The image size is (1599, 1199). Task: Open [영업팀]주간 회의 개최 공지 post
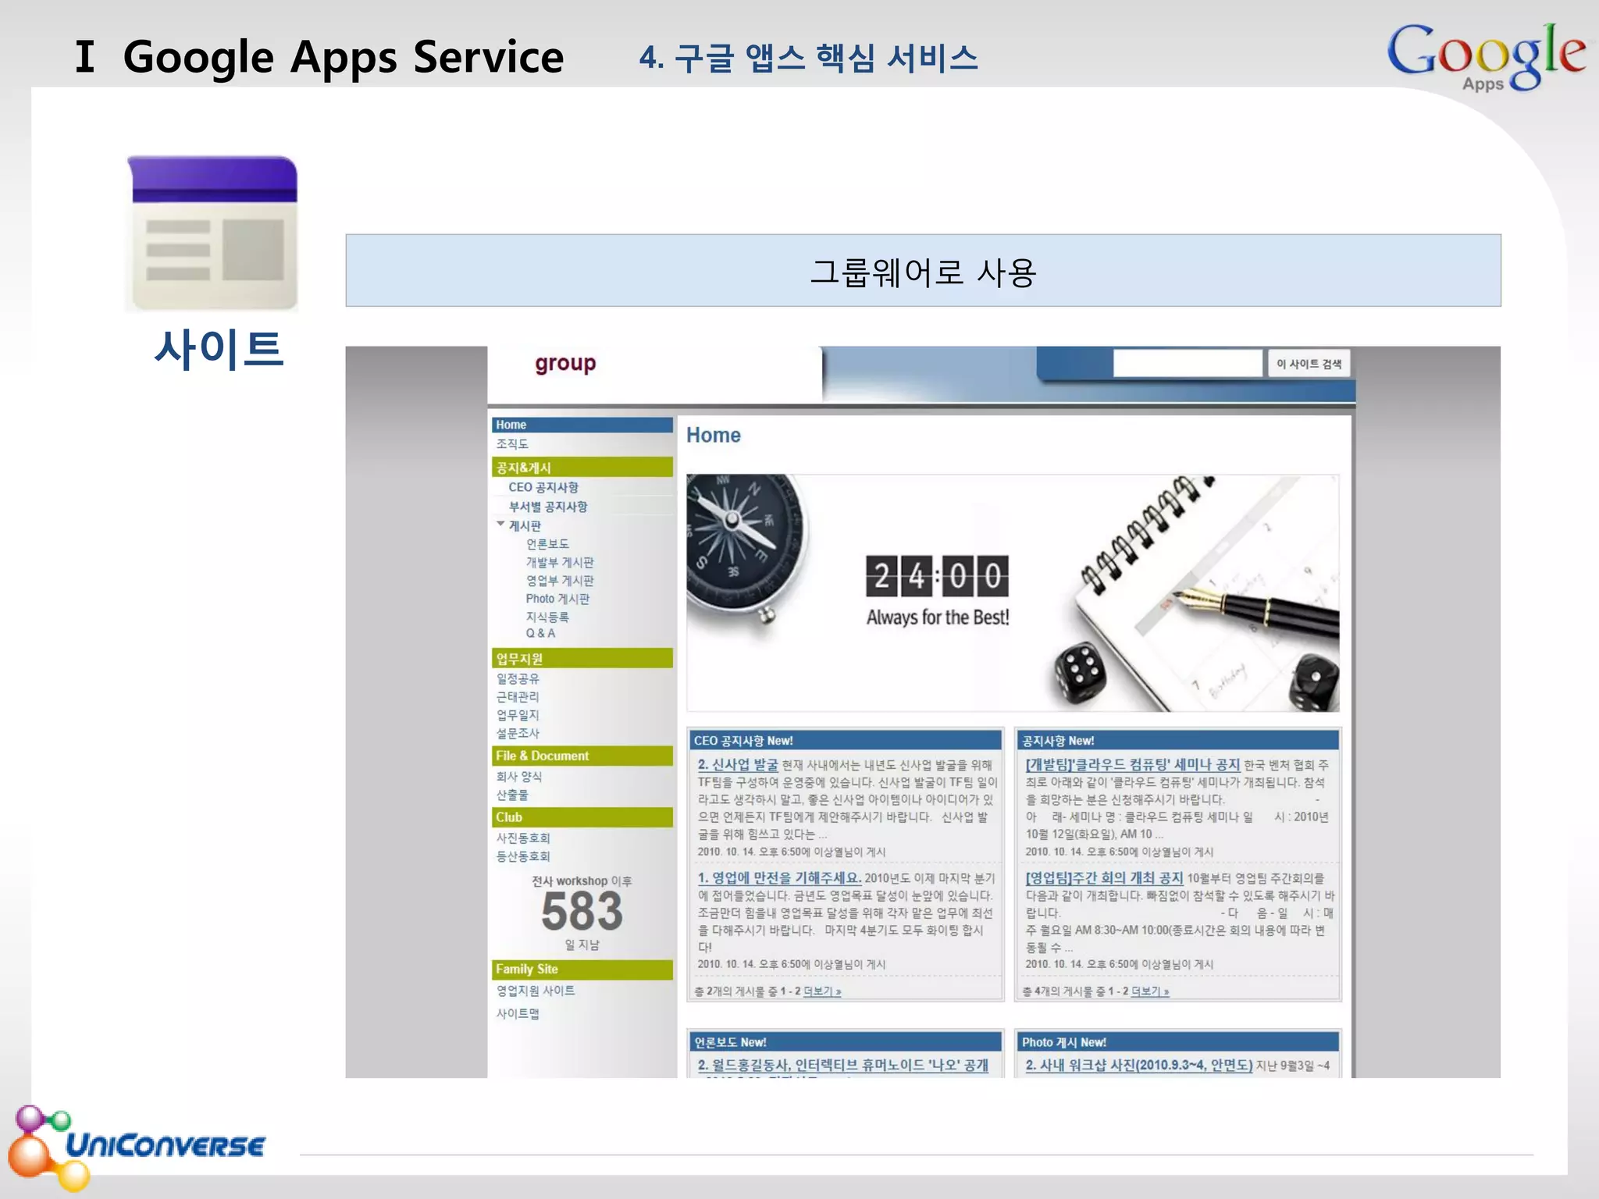click(x=1104, y=878)
